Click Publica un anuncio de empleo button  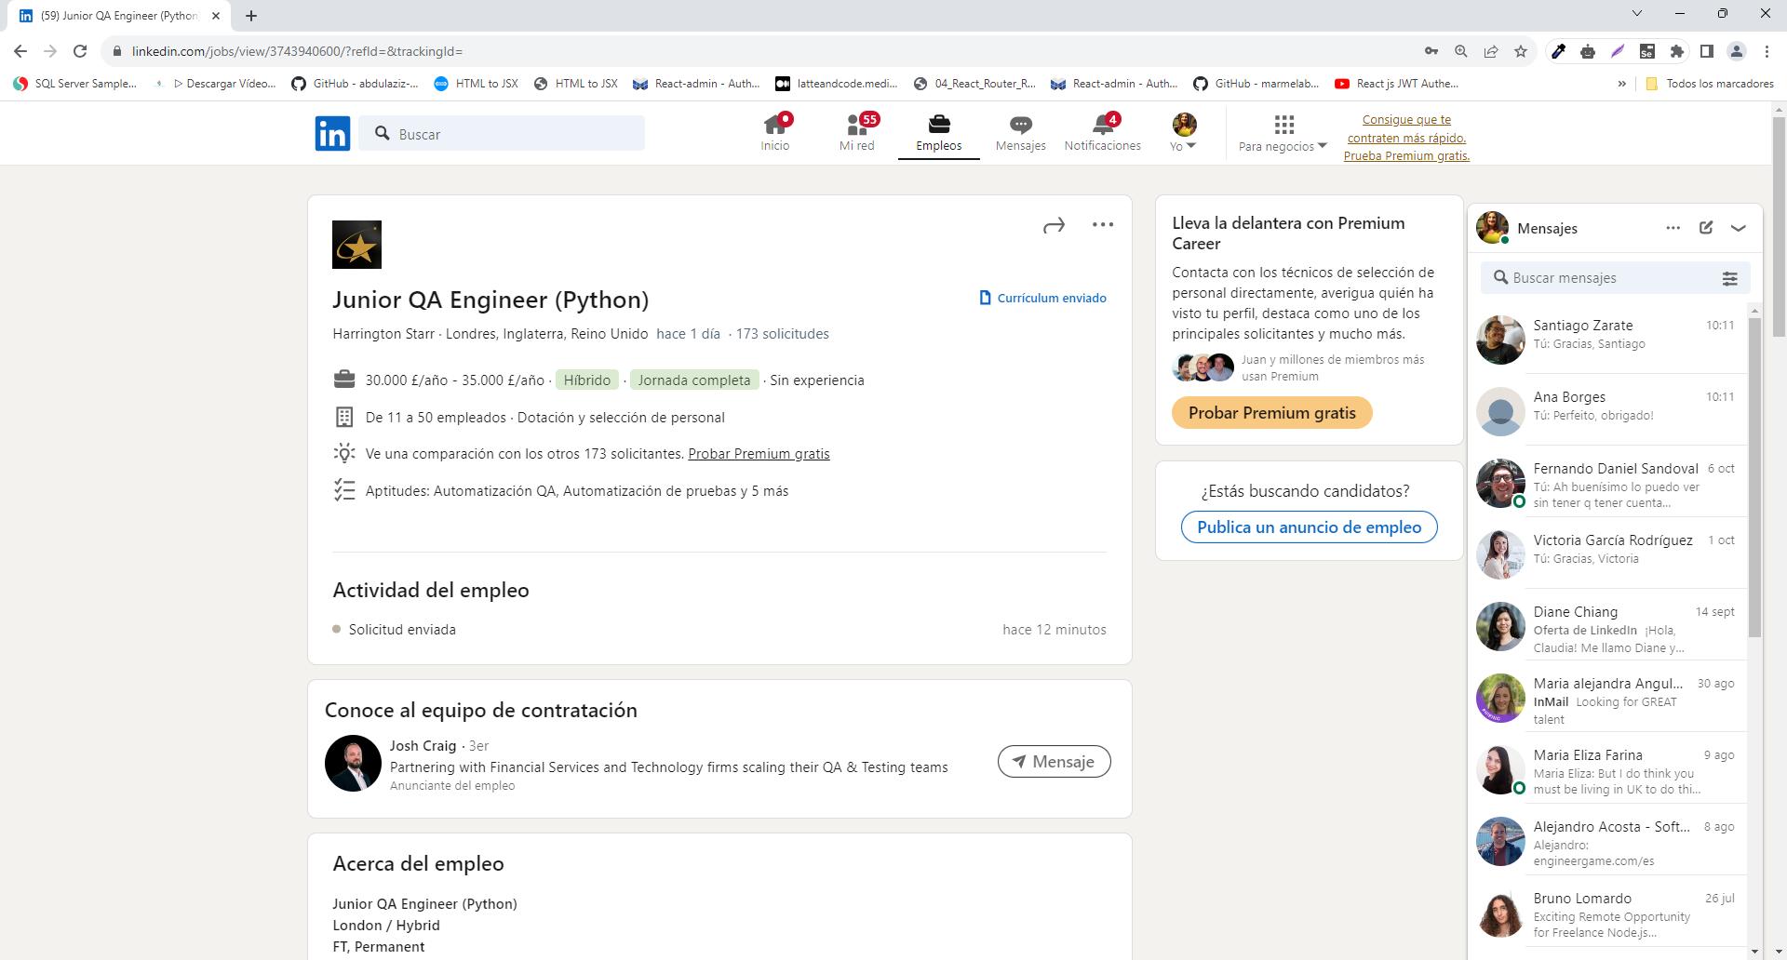click(x=1309, y=527)
